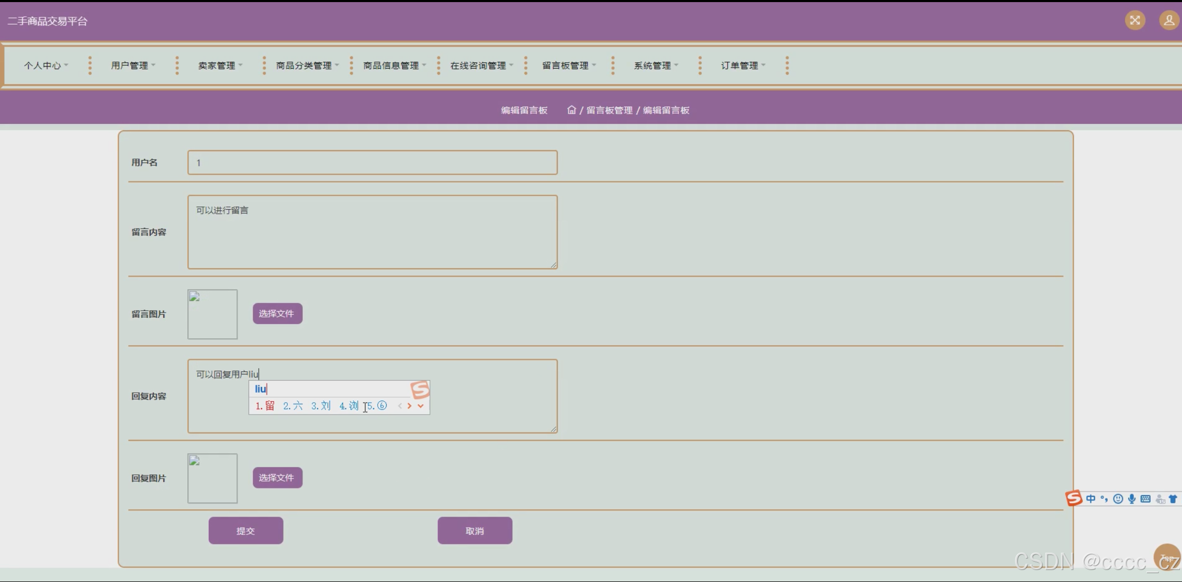Click 提交 submit button
Image resolution: width=1182 pixels, height=582 pixels.
pyautogui.click(x=246, y=531)
